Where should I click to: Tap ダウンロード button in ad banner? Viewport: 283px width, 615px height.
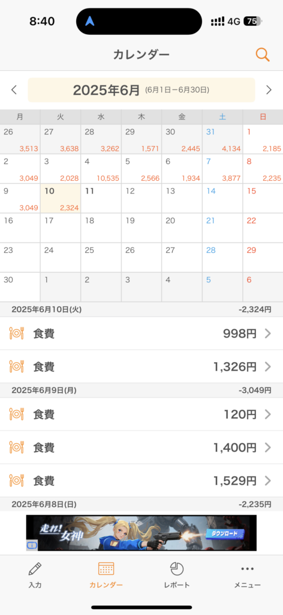pos(225,533)
